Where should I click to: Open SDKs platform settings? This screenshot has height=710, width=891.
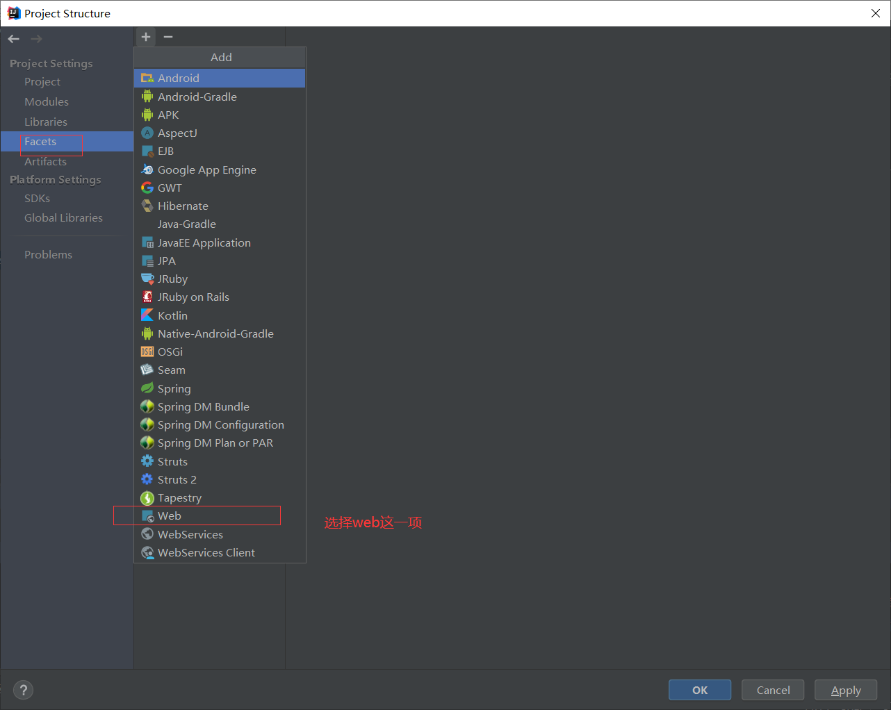[37, 198]
